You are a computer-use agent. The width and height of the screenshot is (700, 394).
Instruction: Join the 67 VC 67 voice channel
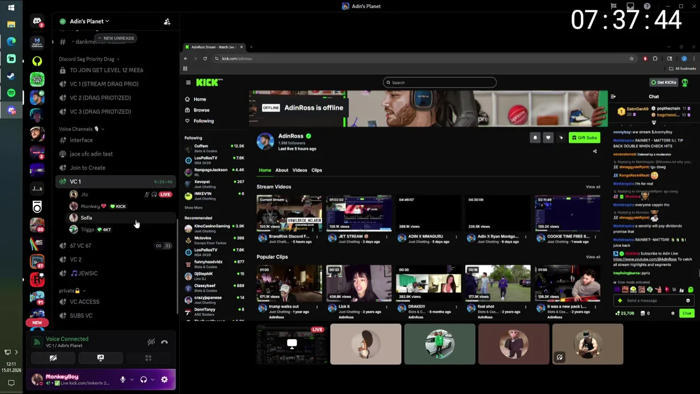[80, 246]
